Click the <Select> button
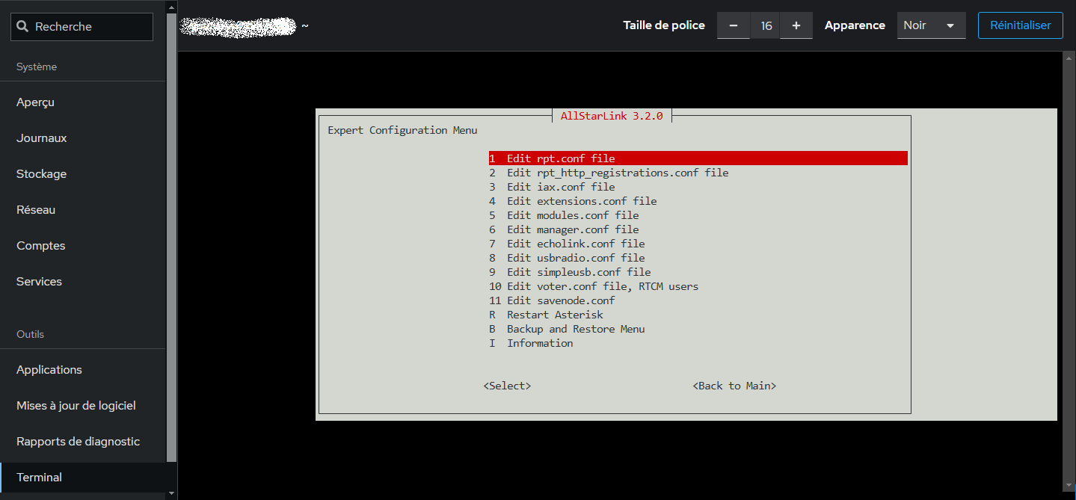1076x500 pixels. (507, 386)
